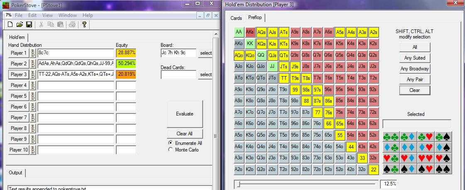Toggle the AKo hand cell
Image resolution: width=465 pixels, height=190 pixels.
[238, 43]
